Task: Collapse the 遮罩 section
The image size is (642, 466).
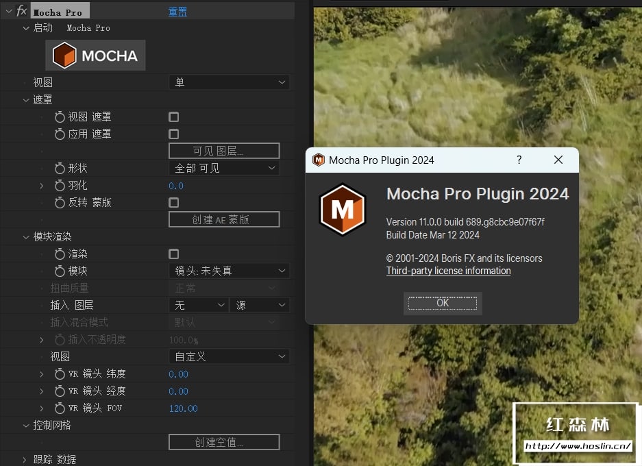Action: click(26, 99)
